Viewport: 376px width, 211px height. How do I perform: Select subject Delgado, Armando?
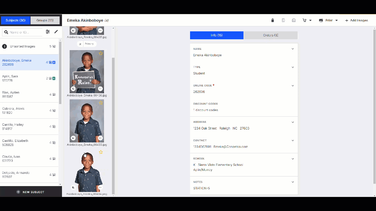[29, 175]
